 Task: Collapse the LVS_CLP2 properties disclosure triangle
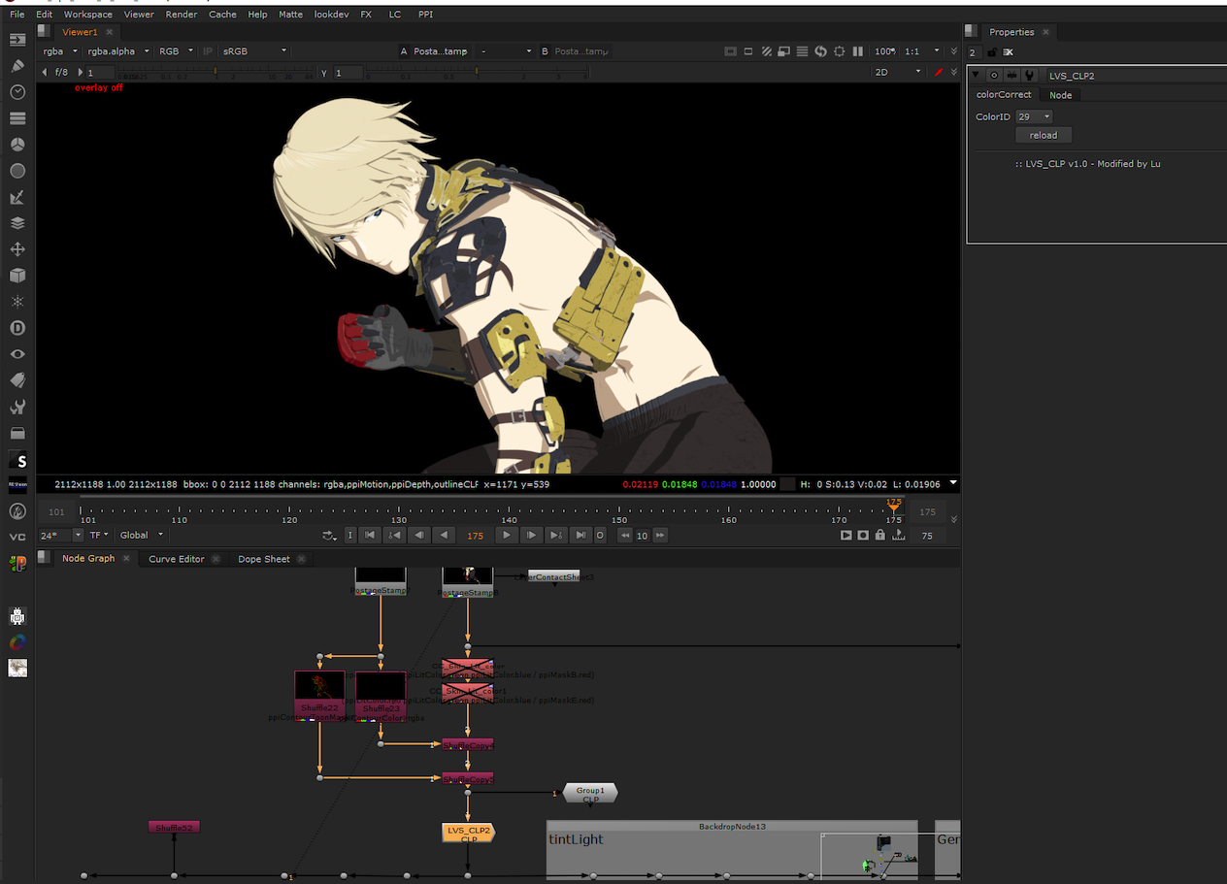(x=977, y=75)
